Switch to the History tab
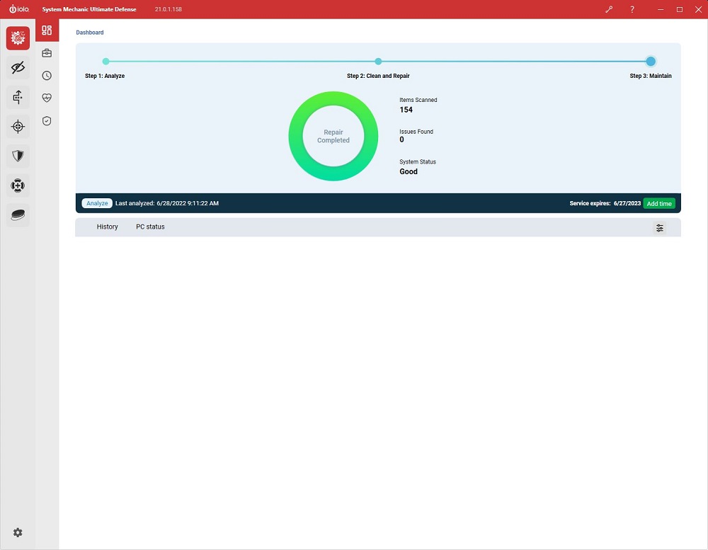Image resolution: width=708 pixels, height=550 pixels. [x=107, y=227]
